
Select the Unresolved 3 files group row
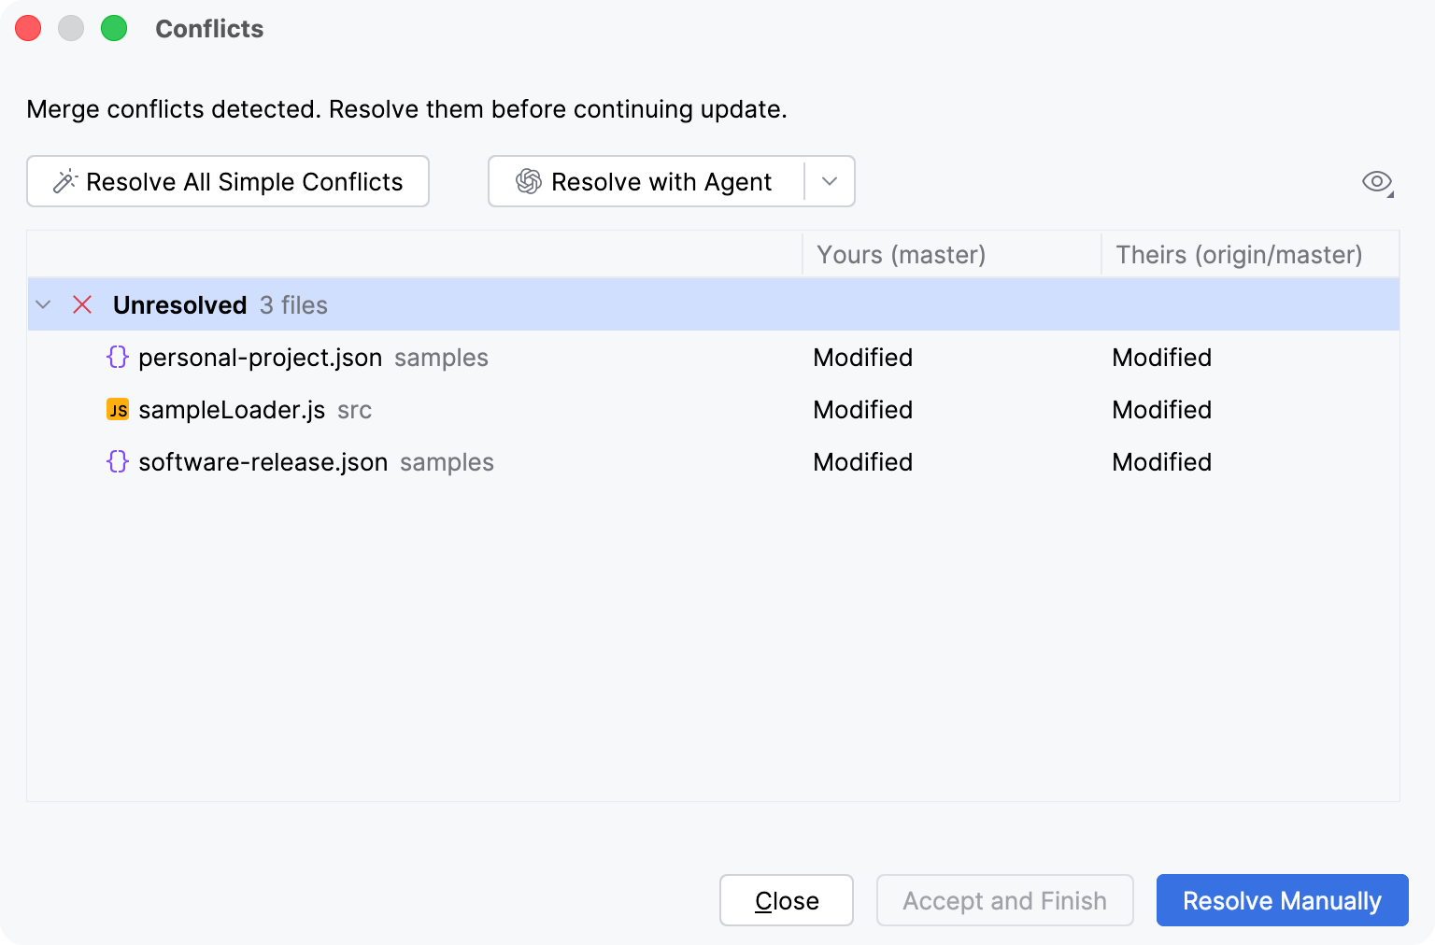point(714,304)
